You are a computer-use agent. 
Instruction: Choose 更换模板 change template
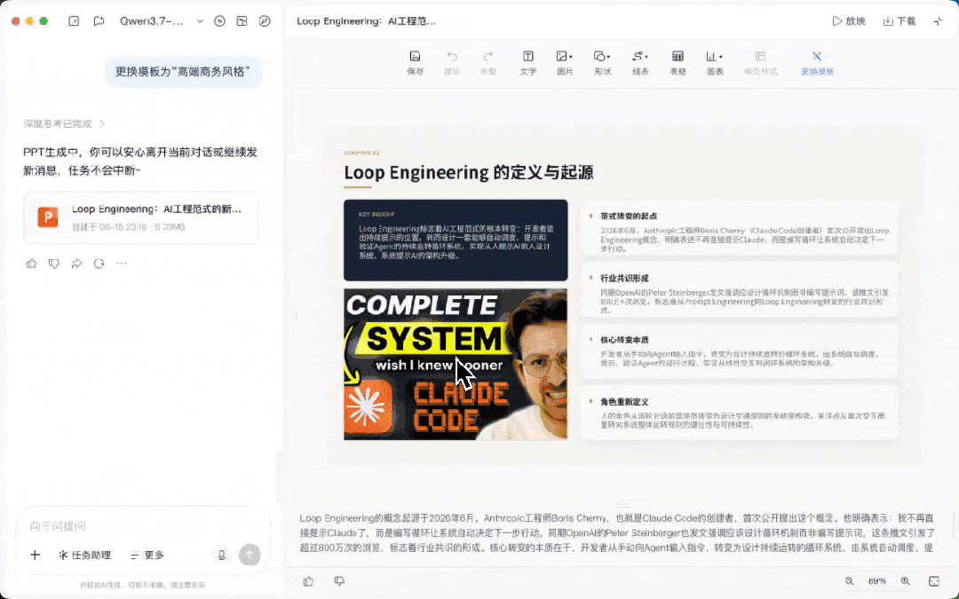(817, 63)
